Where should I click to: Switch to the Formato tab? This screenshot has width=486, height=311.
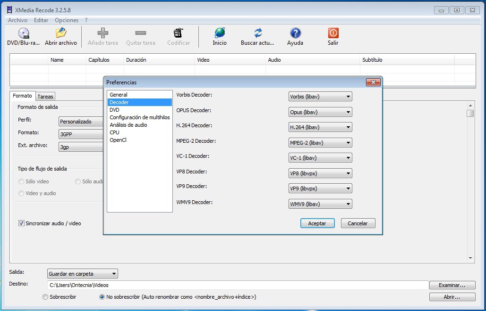coord(22,96)
